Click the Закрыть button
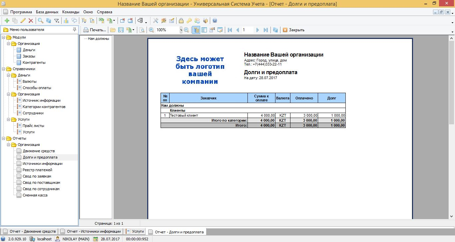Image resolution: width=455 pixels, height=242 pixels. pos(293,30)
